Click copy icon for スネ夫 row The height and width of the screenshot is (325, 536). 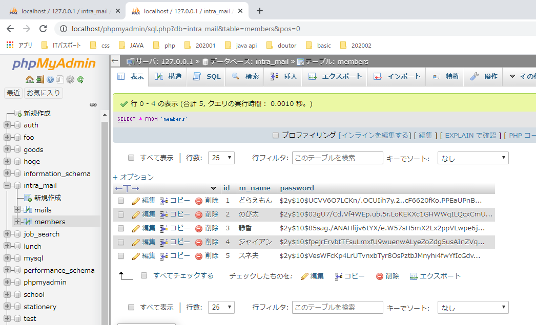[164, 256]
